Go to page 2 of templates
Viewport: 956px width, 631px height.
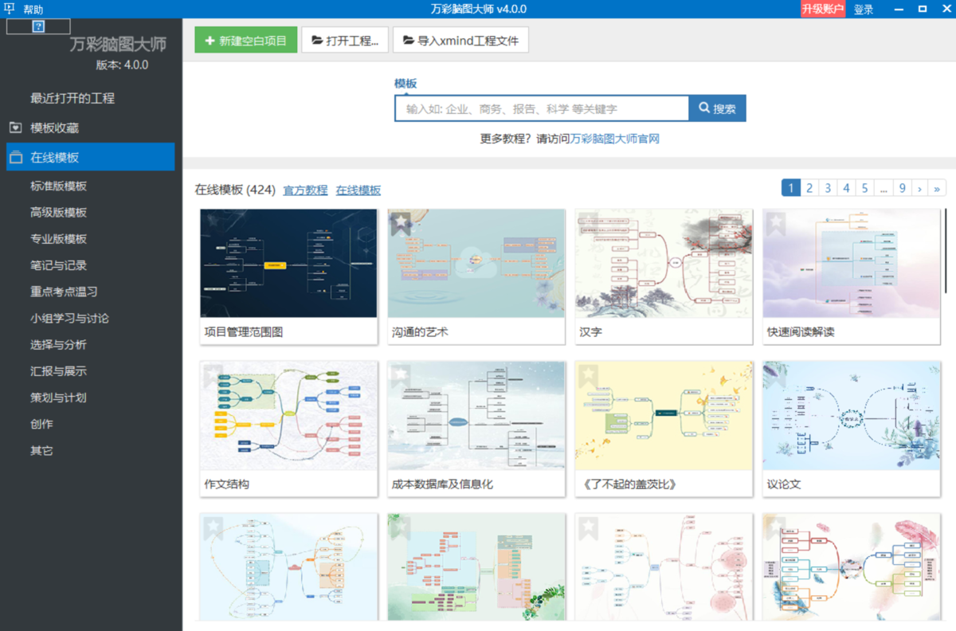coord(809,188)
